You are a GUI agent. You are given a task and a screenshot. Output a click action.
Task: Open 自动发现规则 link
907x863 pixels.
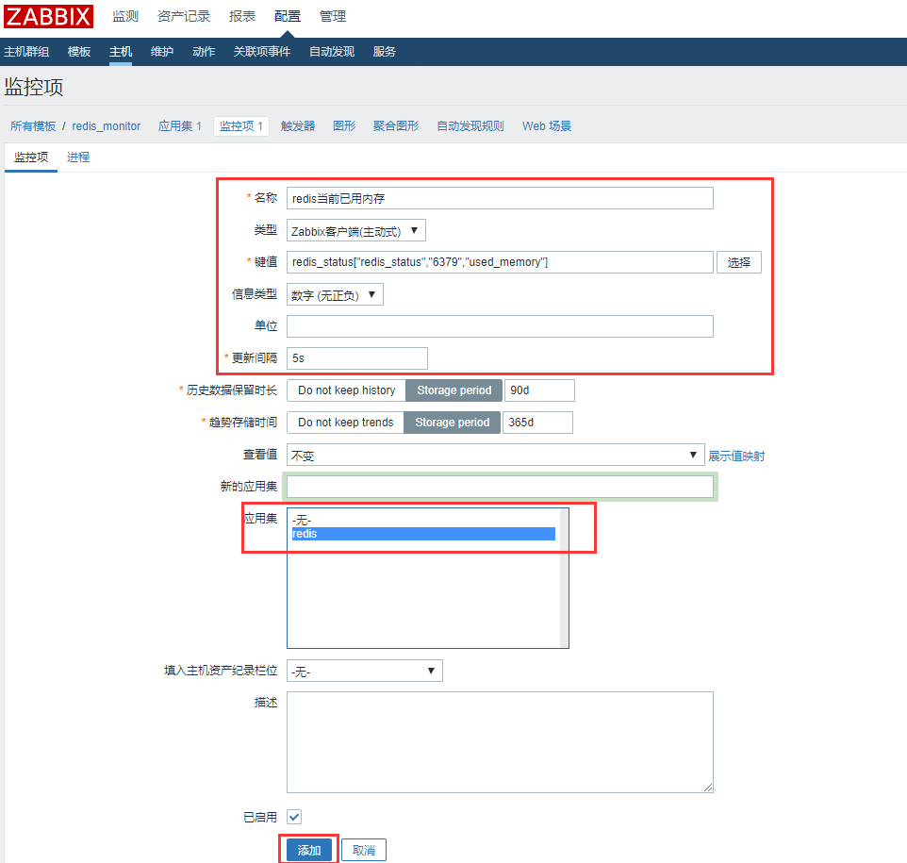coord(470,126)
